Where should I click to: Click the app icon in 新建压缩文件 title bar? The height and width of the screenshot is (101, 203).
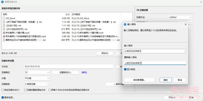[2, 2]
